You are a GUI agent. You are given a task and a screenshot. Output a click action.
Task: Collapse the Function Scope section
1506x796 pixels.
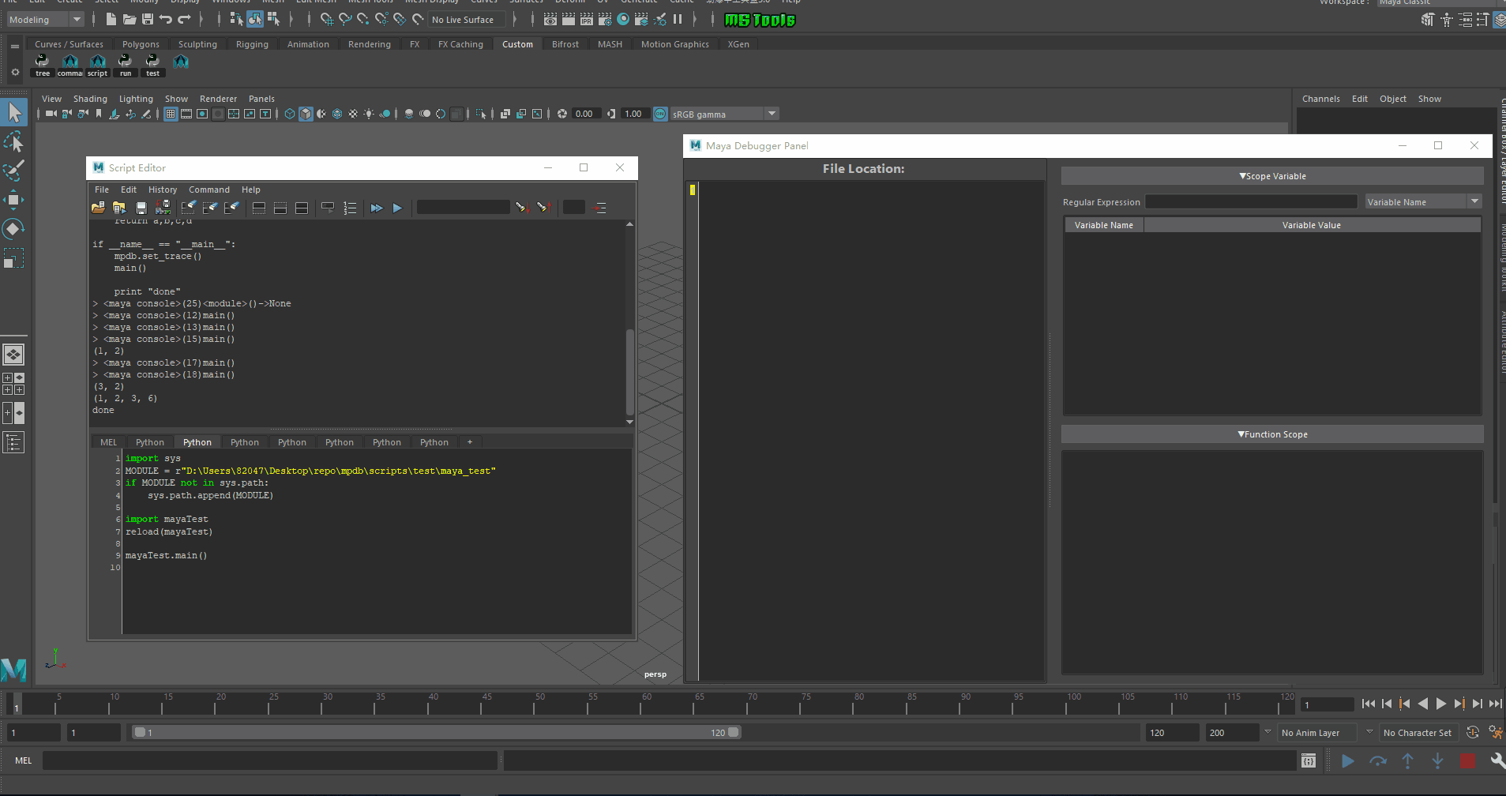click(1272, 434)
